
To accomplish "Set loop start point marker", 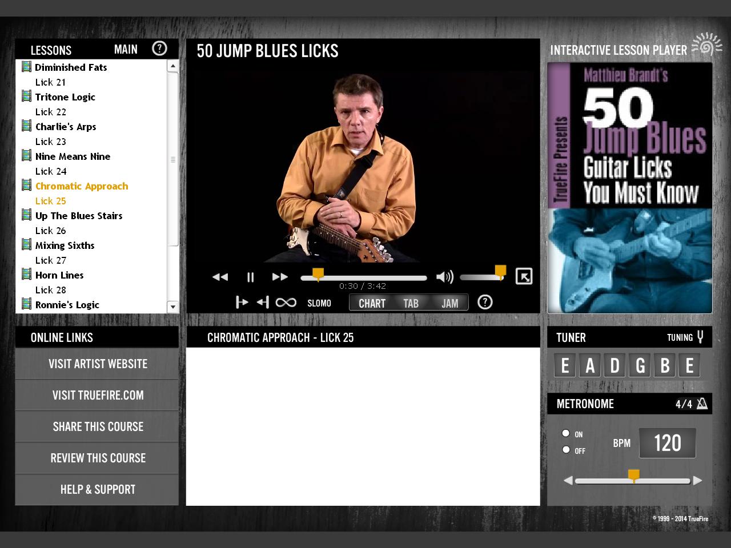I will [242, 302].
